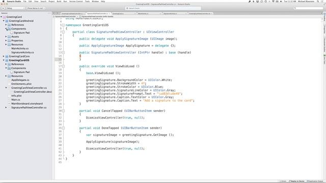The image size is (326, 183).
Task: Click the search field at toolbar right
Action: pyautogui.click(x=308, y=8)
